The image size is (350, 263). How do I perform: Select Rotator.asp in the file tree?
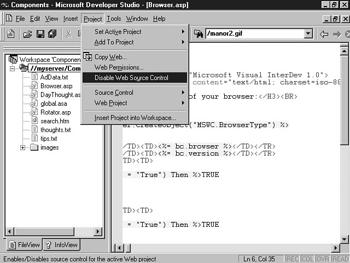[55, 112]
